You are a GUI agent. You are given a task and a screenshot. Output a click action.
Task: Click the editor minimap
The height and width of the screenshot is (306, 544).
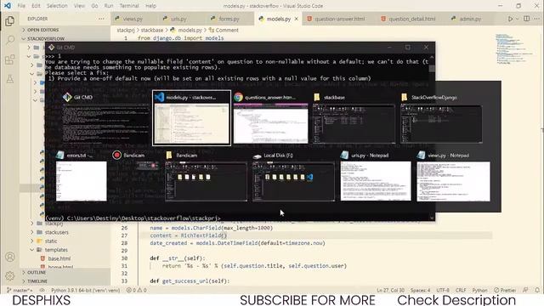[513, 48]
